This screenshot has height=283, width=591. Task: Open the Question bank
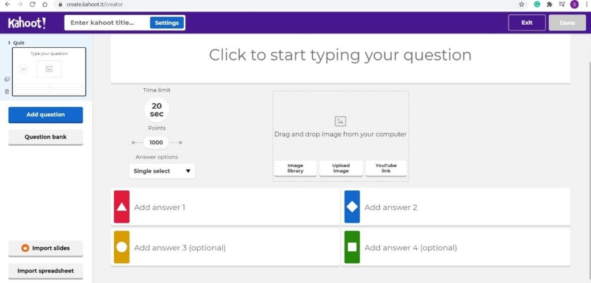click(x=46, y=137)
